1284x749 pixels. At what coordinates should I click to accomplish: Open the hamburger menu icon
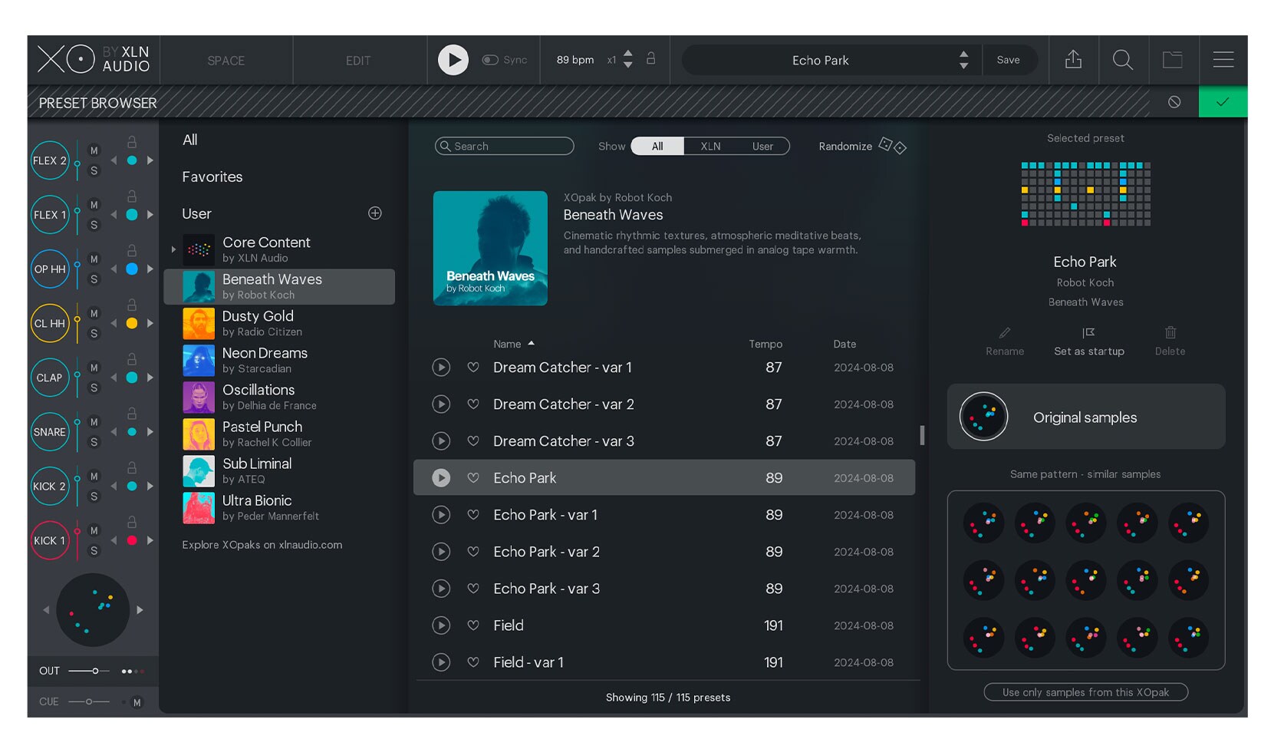pos(1223,60)
